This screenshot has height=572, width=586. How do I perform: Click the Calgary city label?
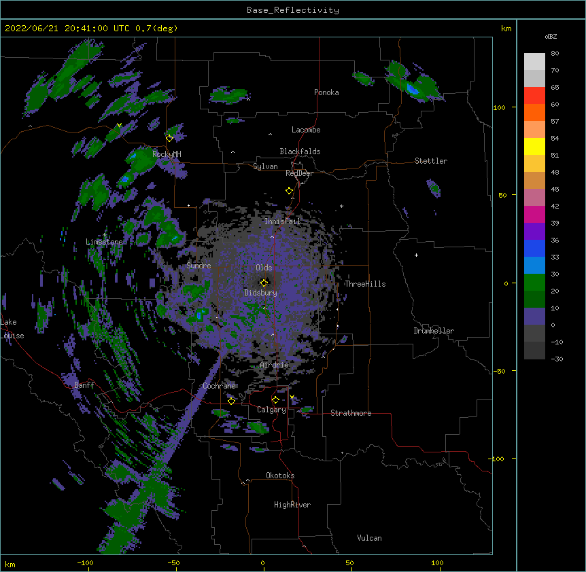271,410
